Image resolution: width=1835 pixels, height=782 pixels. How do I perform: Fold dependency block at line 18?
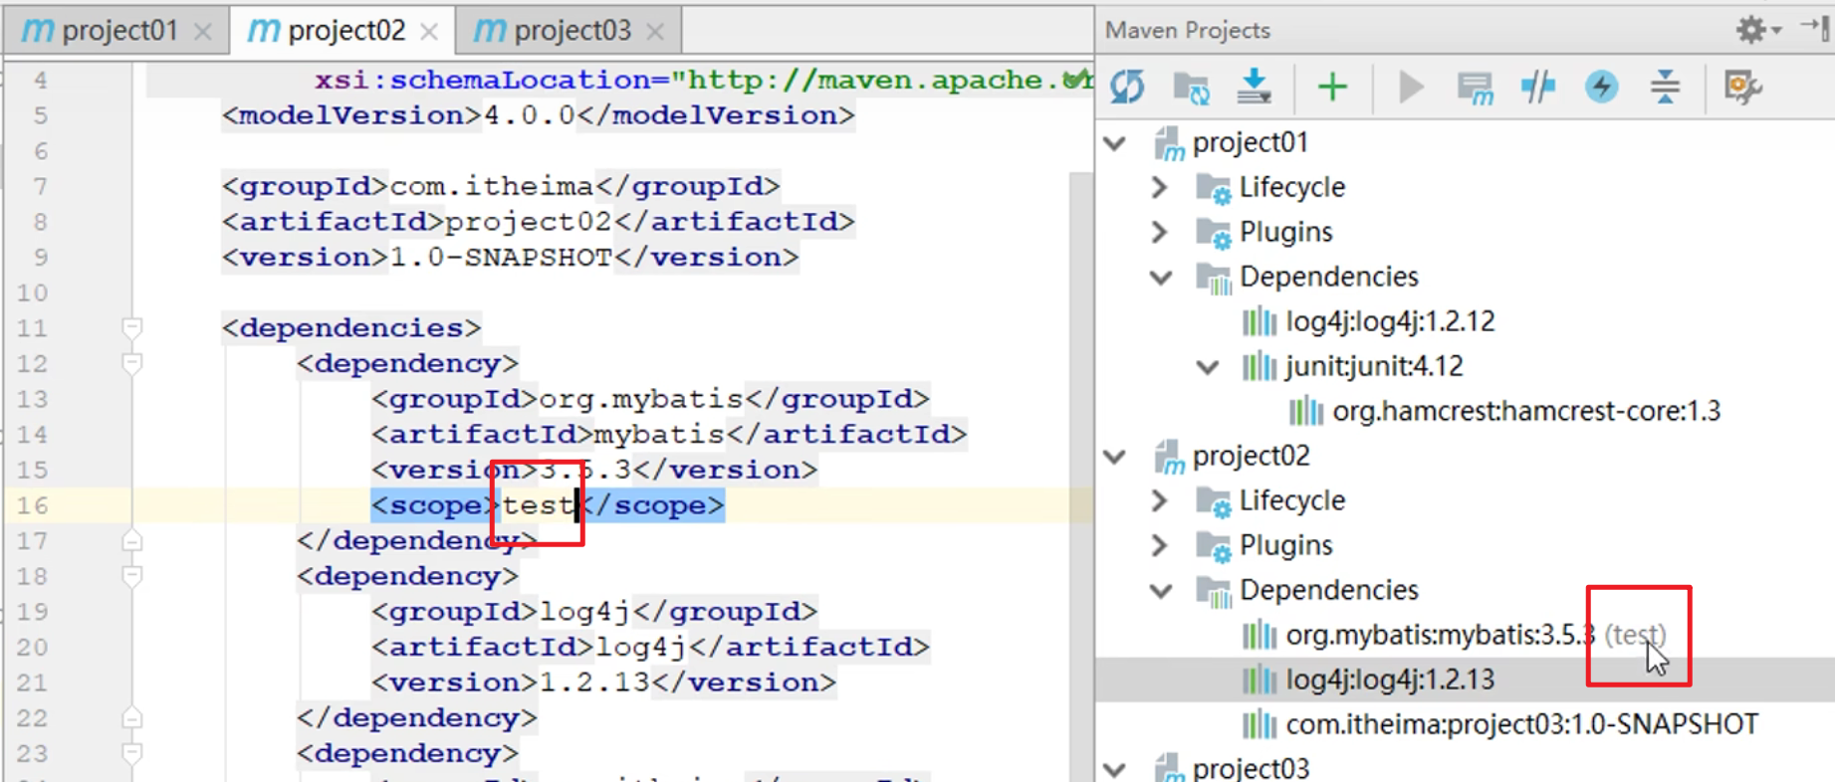click(x=131, y=575)
